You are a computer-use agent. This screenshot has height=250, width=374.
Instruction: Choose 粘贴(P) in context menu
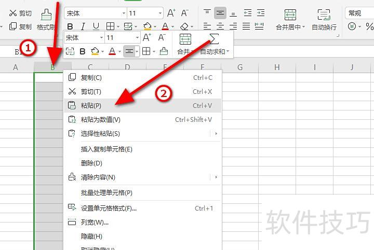click(143, 105)
